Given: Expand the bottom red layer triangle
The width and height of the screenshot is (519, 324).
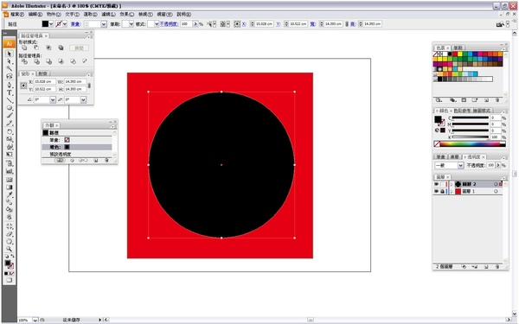Looking at the screenshot, I should (452, 192).
